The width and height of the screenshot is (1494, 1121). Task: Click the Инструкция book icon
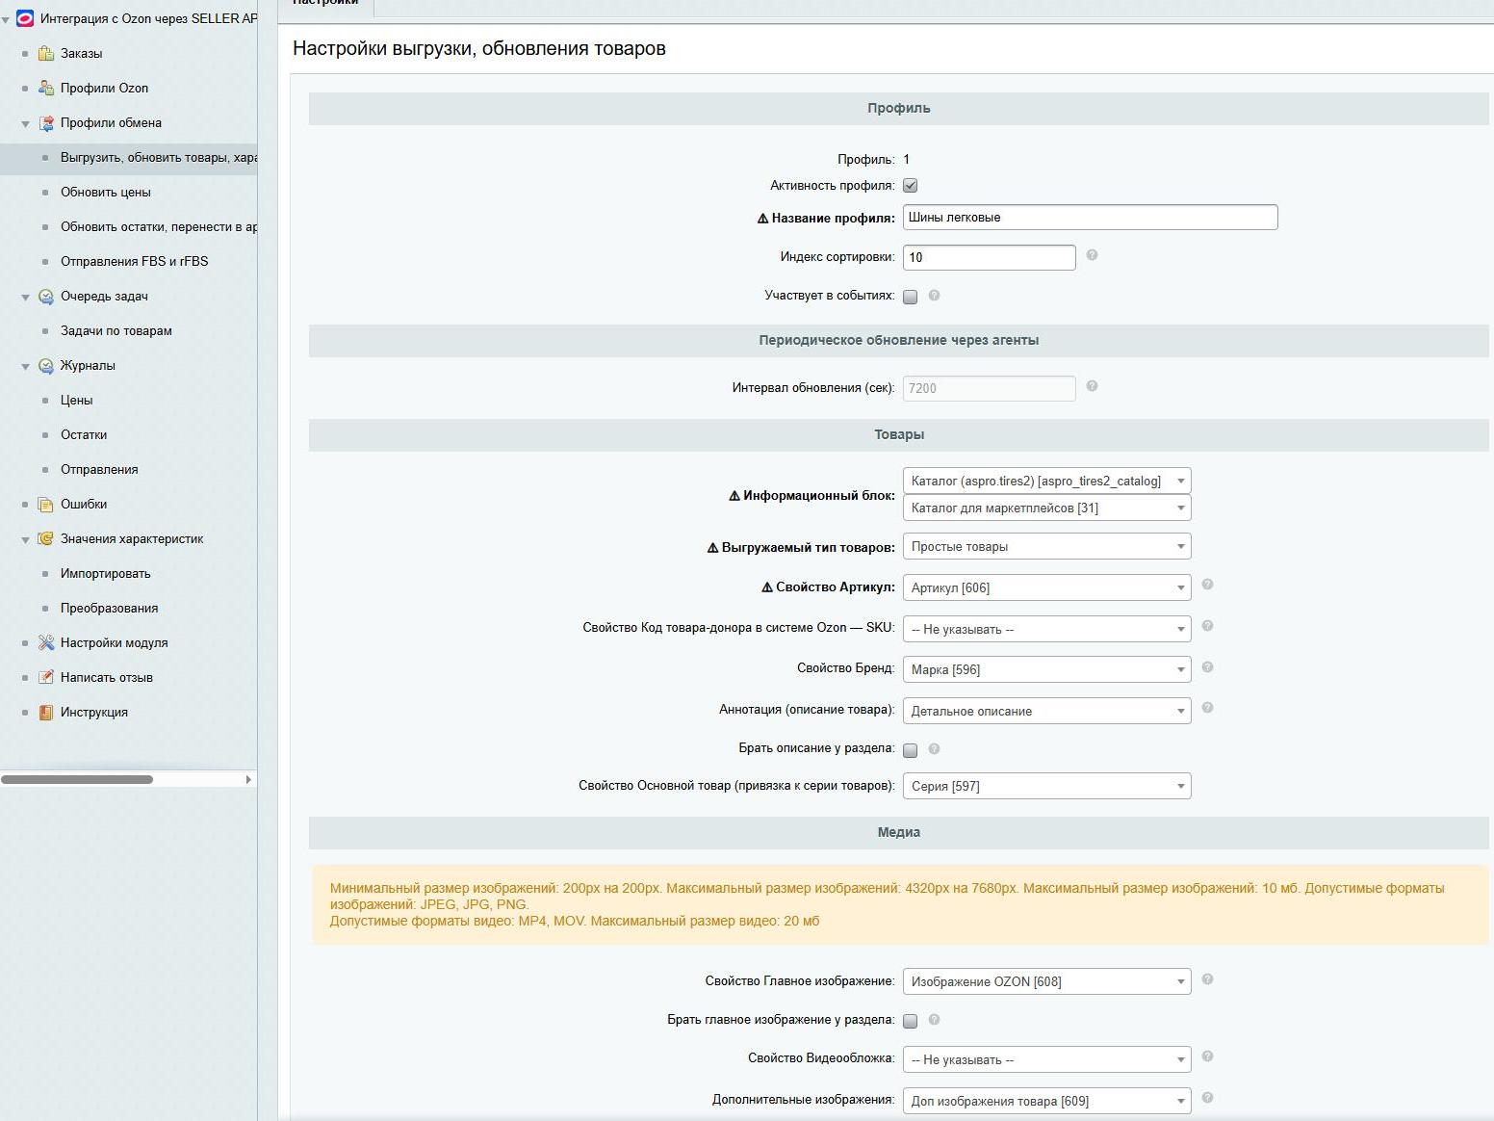click(x=45, y=712)
